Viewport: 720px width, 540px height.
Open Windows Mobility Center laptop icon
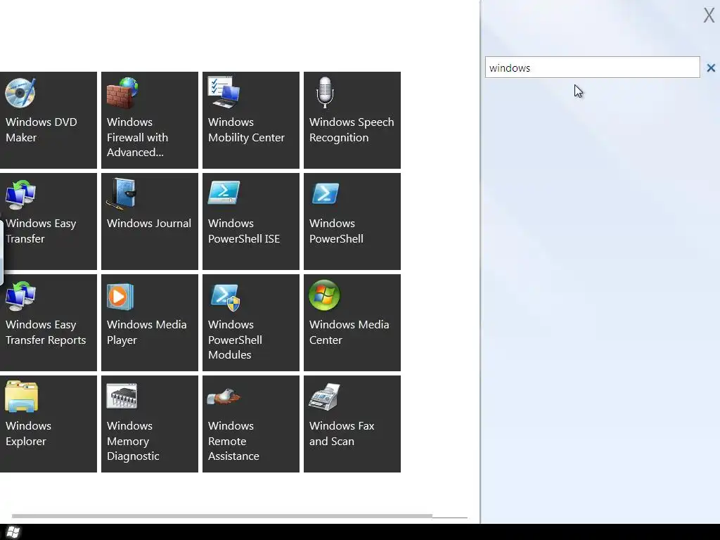[x=224, y=92]
